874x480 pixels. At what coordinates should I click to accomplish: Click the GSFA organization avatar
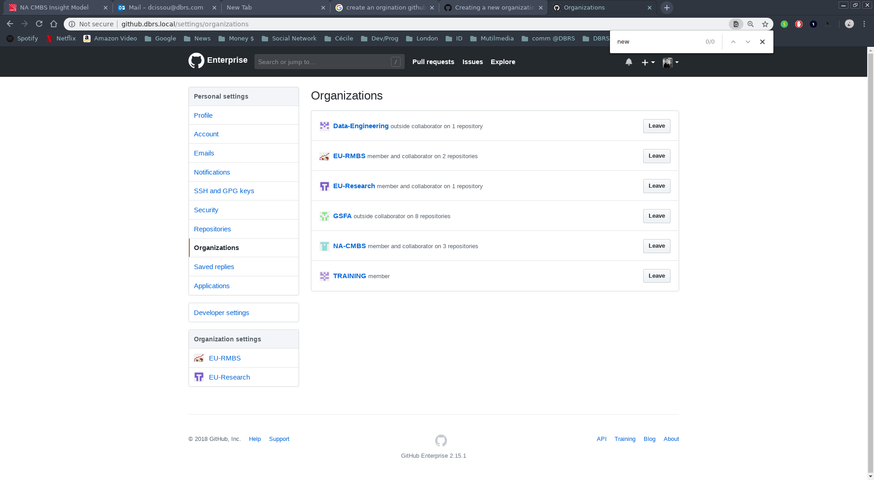[x=324, y=216]
